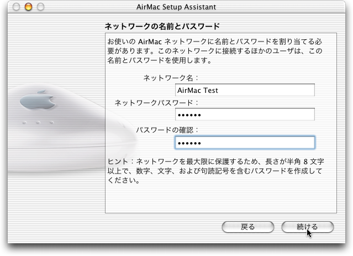Click the パスワードの確認 label
The height and width of the screenshot is (256, 353).
coord(167,130)
